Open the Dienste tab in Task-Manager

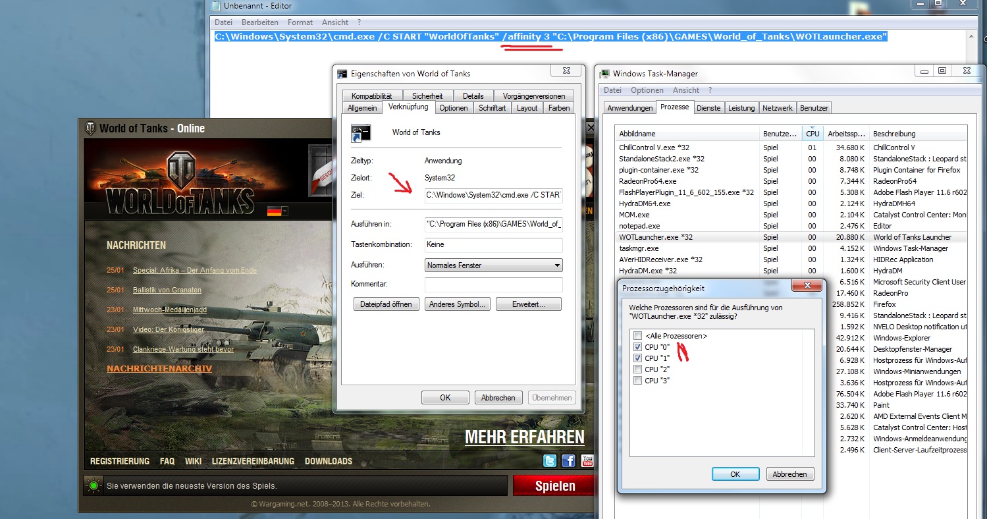708,108
